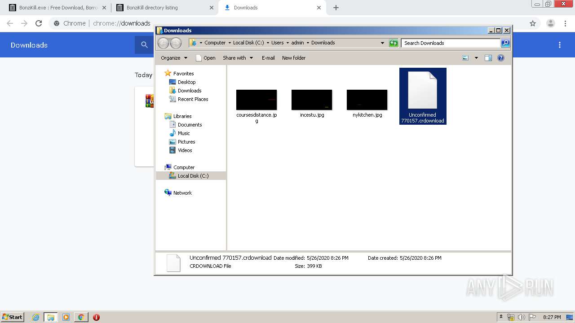The width and height of the screenshot is (575, 323).
Task: Bookmark page with the star icon
Action: tap(533, 23)
